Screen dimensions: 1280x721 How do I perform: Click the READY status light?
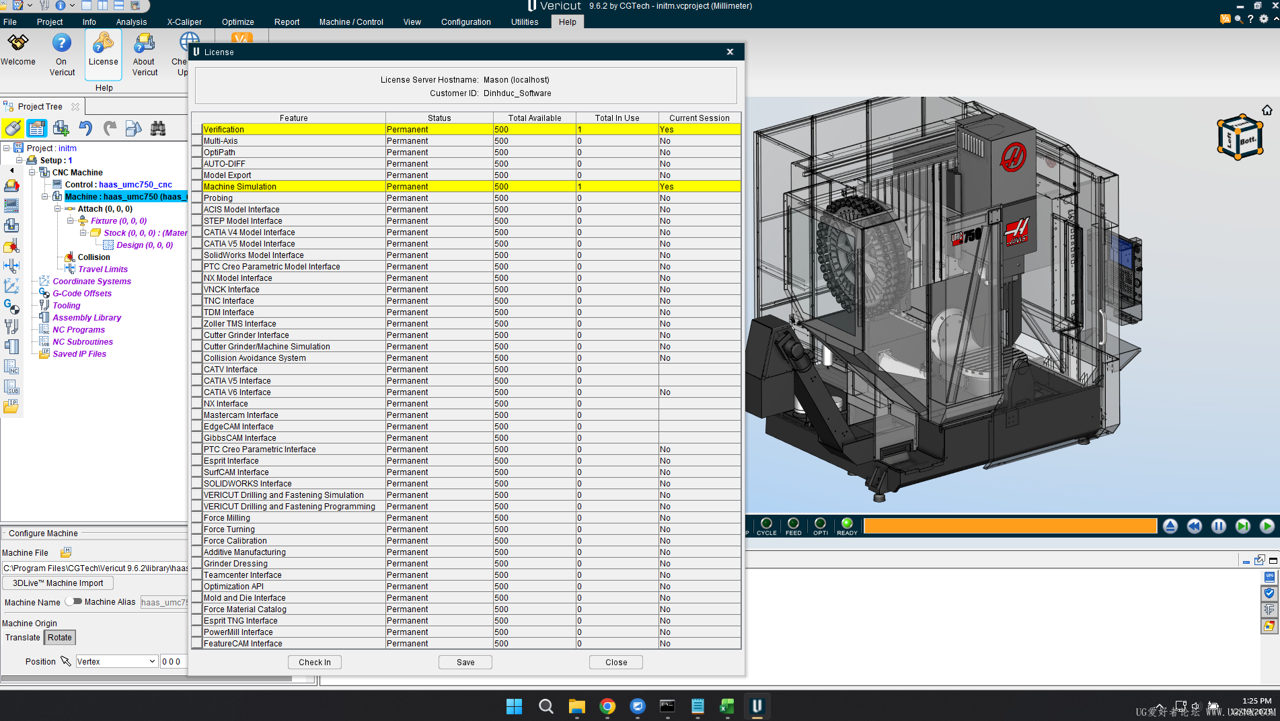pos(847,526)
